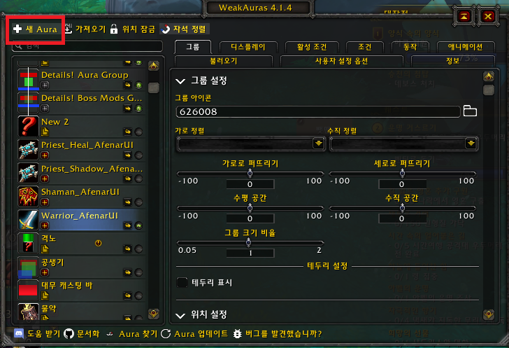Image resolution: width=509 pixels, height=348 pixels.
Task: Toggle visibility of 대무 캐스팅 바
Action: point(138,295)
